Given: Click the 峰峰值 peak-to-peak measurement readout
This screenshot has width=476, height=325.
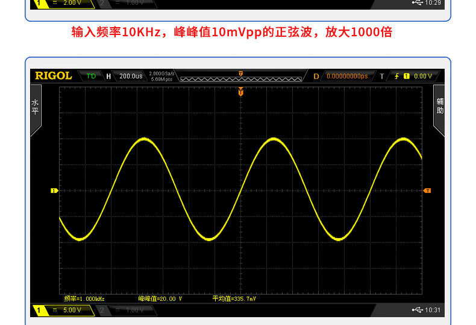Looking at the screenshot, I should (x=160, y=298).
